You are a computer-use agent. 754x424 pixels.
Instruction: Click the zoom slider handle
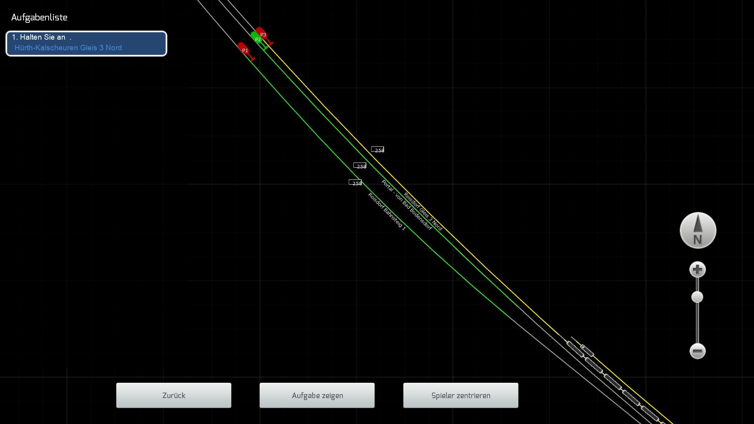[x=697, y=297]
